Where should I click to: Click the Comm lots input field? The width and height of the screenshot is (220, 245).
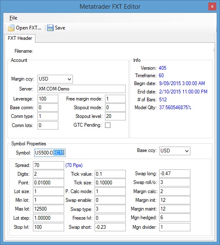click(x=48, y=125)
